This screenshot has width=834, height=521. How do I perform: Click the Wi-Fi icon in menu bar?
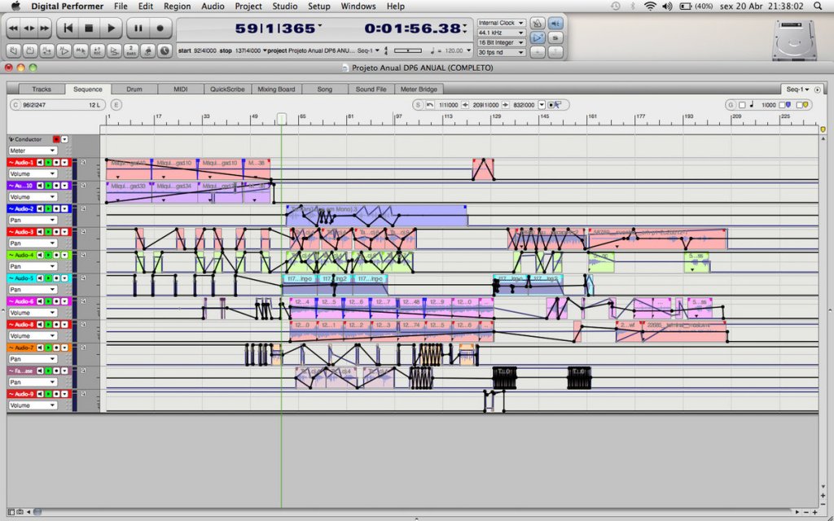pyautogui.click(x=649, y=6)
